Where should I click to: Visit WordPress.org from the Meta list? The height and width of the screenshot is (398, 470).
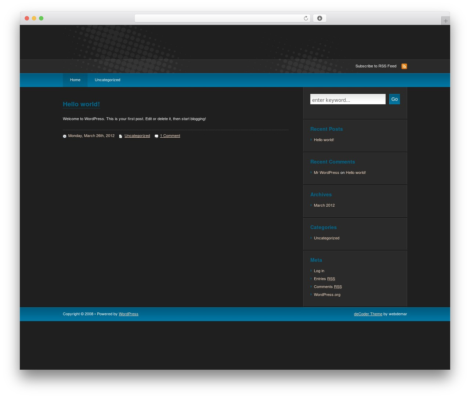tap(327, 295)
